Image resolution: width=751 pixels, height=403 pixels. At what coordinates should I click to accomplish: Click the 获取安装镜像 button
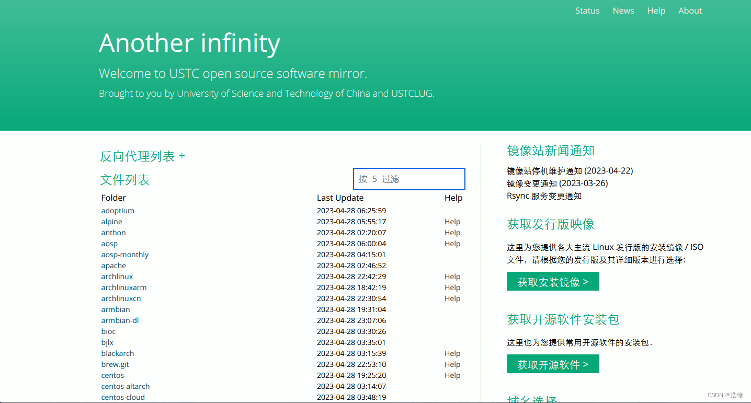tap(553, 282)
